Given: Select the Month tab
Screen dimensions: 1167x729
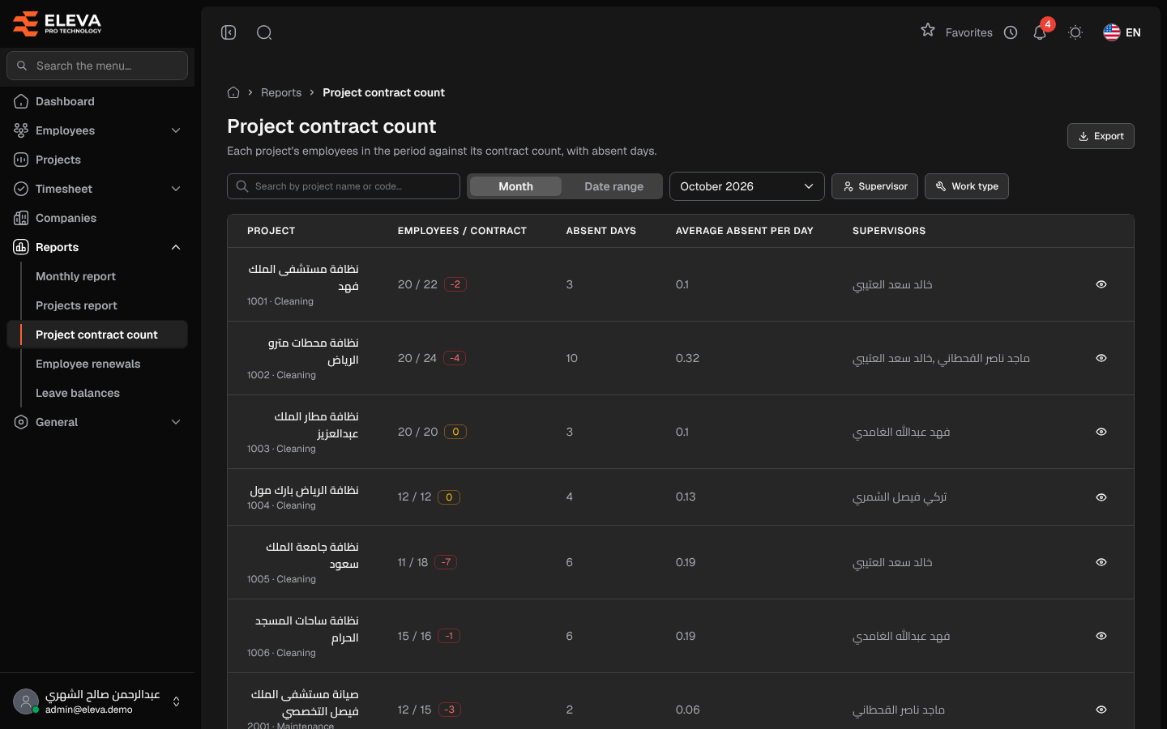Looking at the screenshot, I should tap(515, 186).
